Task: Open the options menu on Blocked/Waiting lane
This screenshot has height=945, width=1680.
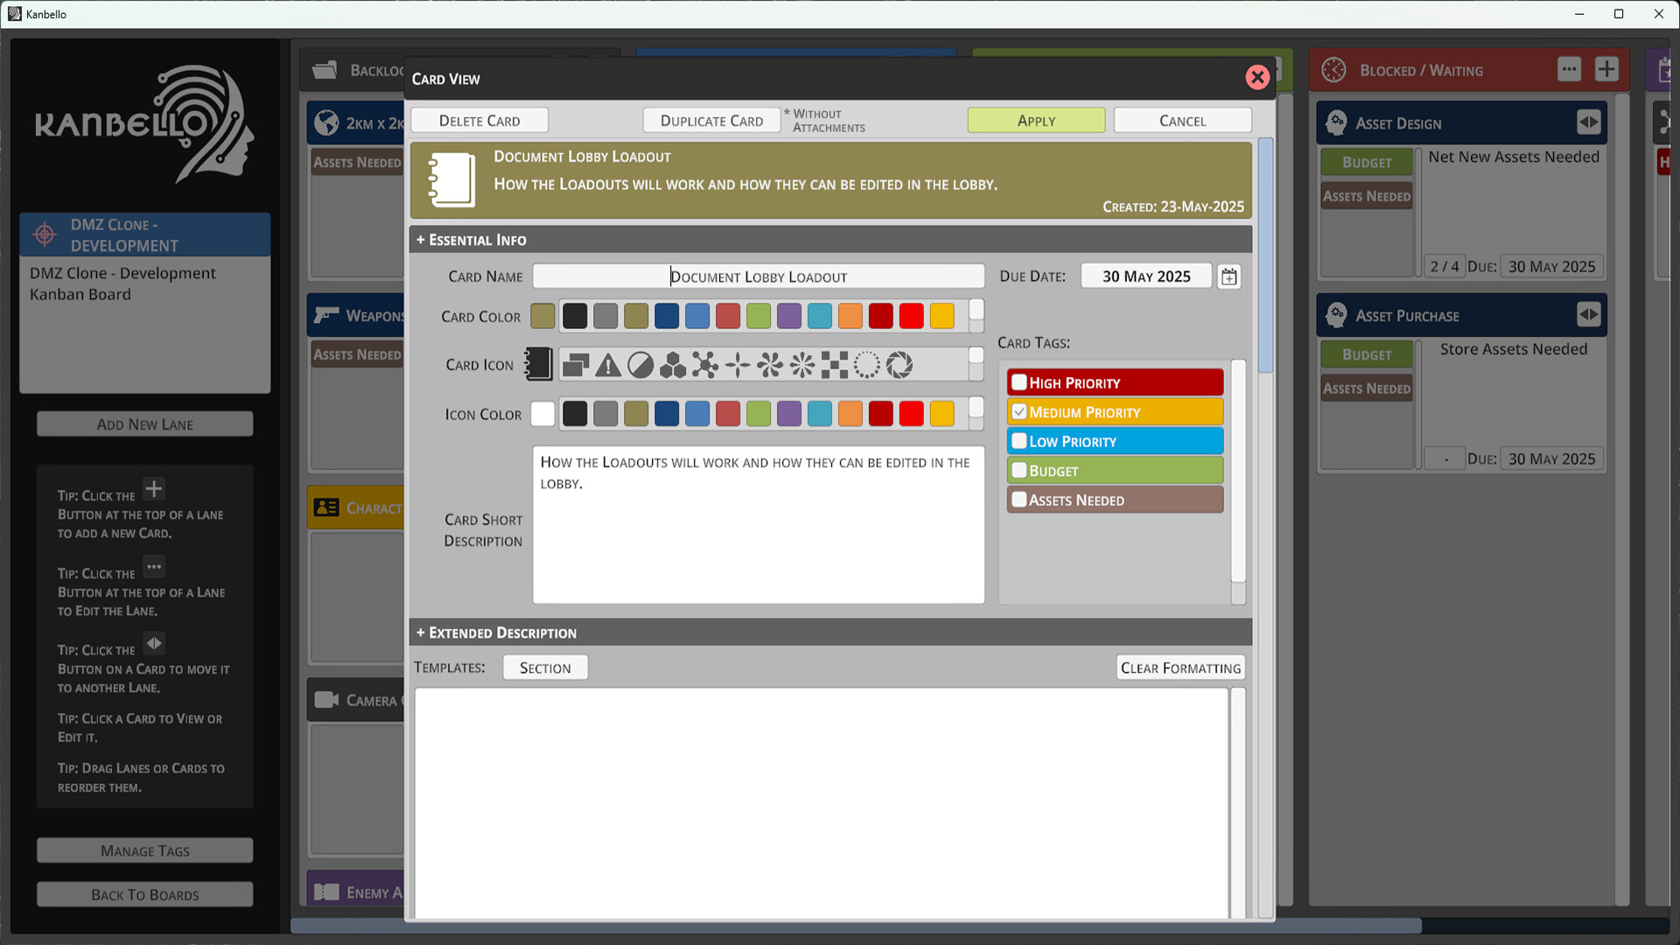Action: [1570, 69]
